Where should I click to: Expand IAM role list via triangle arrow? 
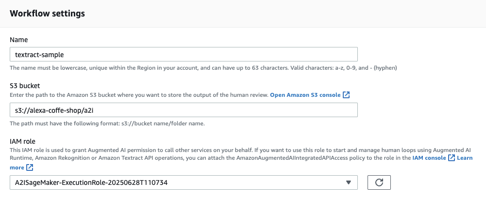(x=349, y=182)
